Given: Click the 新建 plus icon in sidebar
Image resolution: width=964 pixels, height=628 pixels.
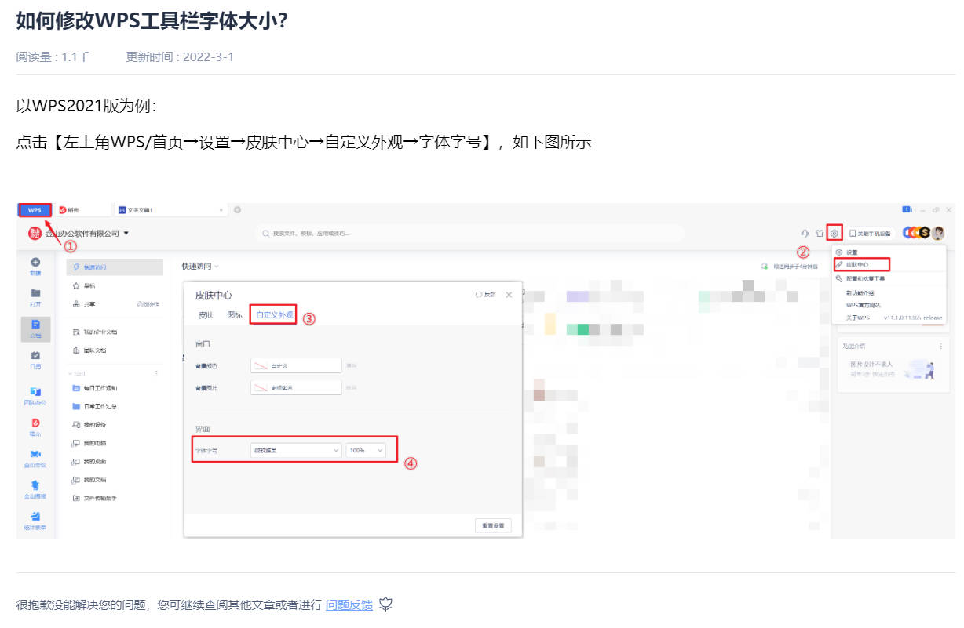Looking at the screenshot, I should pos(35,262).
